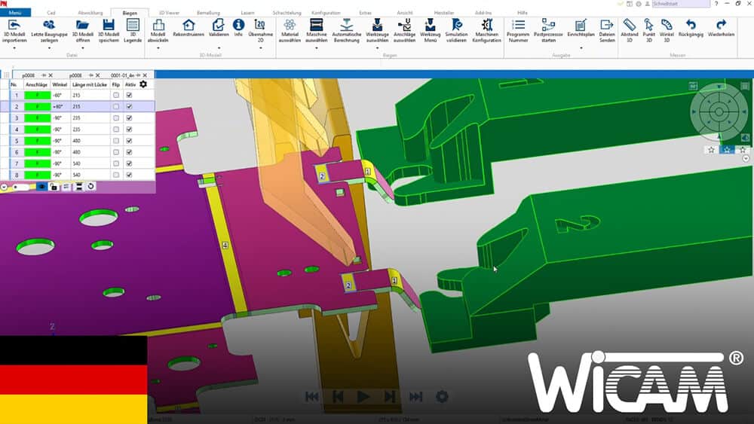This screenshot has width=754, height=424.
Task: Expand the Einrichteplan dropdown arrow
Action: [x=580, y=47]
